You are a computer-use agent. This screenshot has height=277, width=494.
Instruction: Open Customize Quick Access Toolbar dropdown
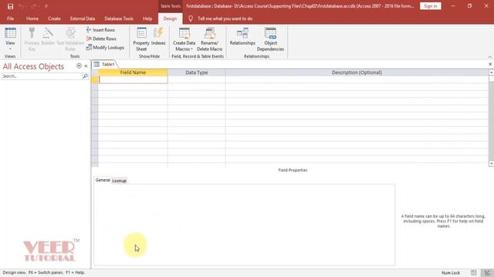click(x=46, y=6)
